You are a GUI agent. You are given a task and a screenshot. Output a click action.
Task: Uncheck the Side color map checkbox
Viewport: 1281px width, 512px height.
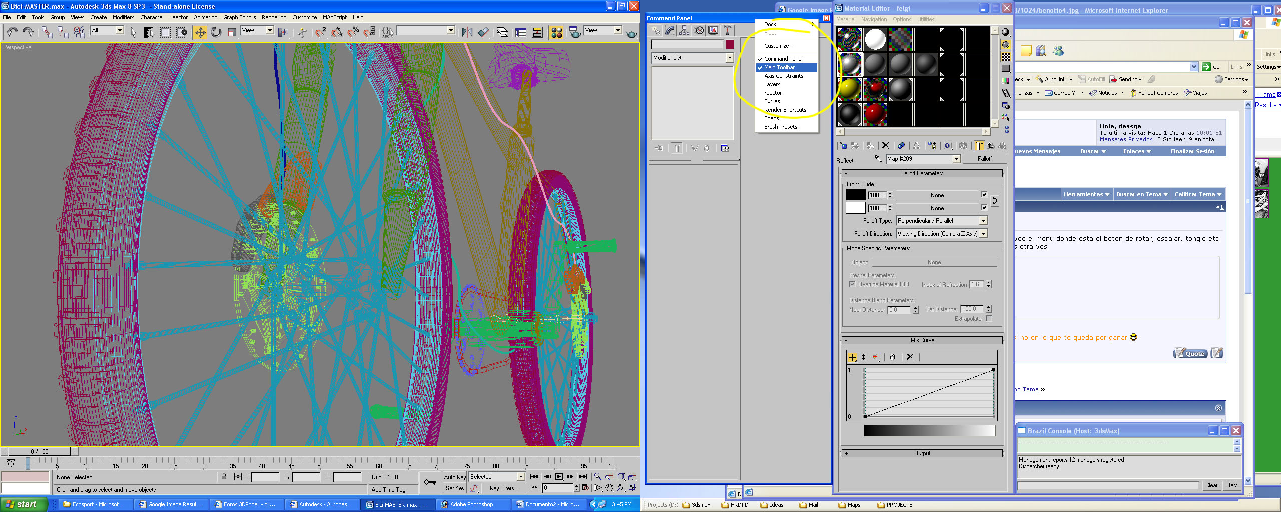(x=984, y=207)
